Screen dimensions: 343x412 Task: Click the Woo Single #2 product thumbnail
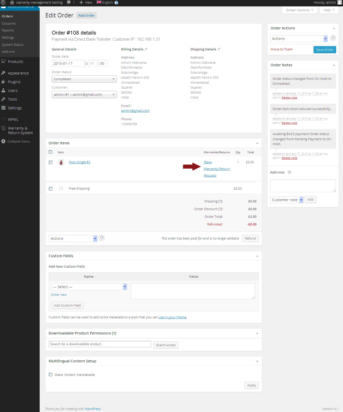[x=61, y=162]
